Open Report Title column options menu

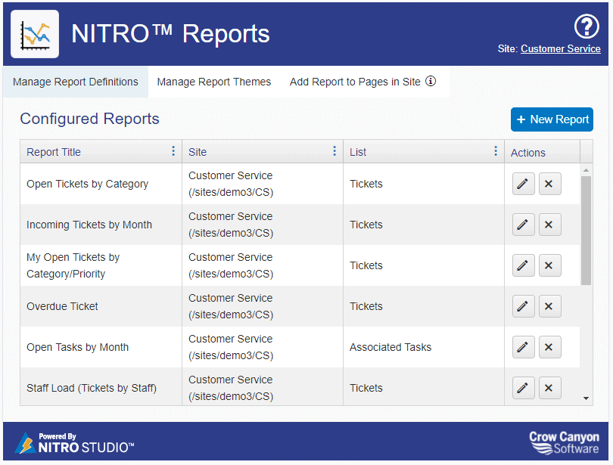[173, 151]
